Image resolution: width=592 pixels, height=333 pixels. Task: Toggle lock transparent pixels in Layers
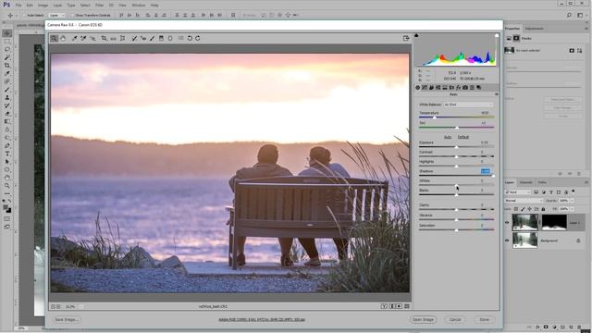click(516, 209)
